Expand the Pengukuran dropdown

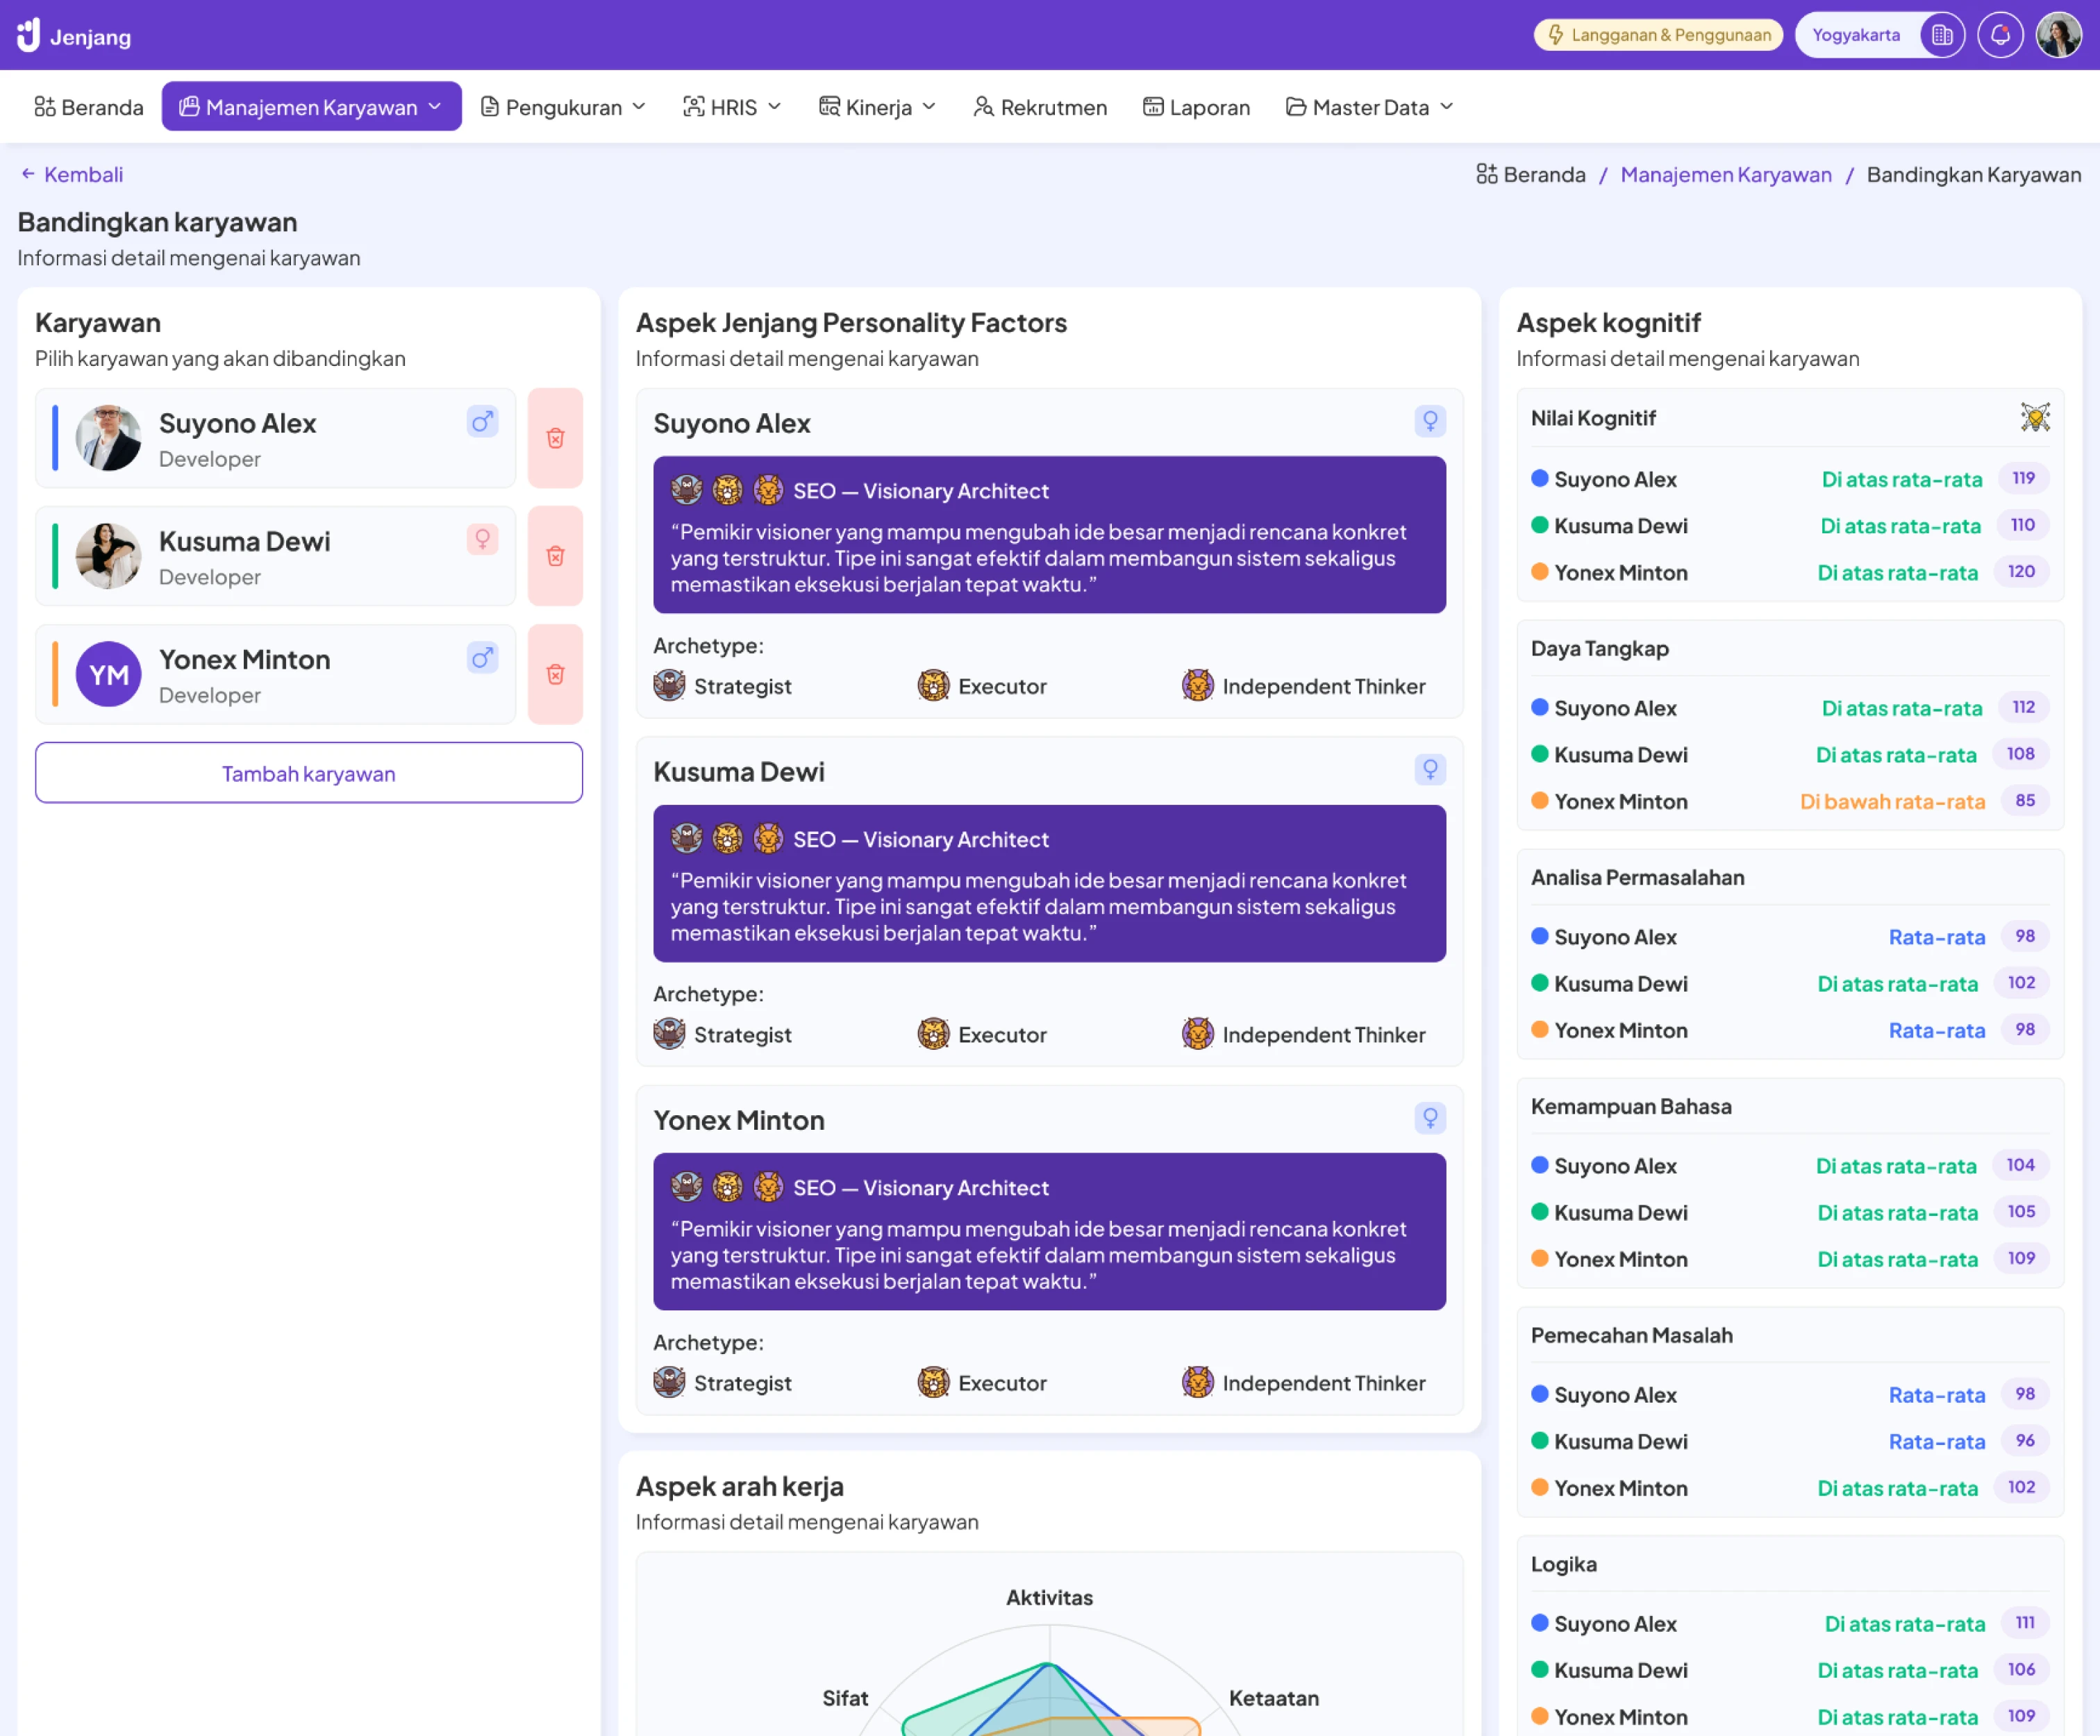tap(563, 106)
